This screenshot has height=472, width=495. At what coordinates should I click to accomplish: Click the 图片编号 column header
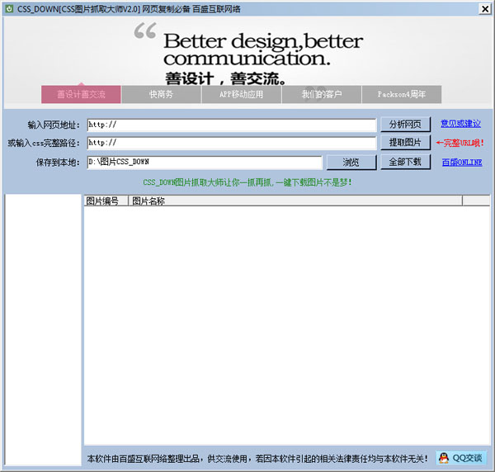click(106, 201)
